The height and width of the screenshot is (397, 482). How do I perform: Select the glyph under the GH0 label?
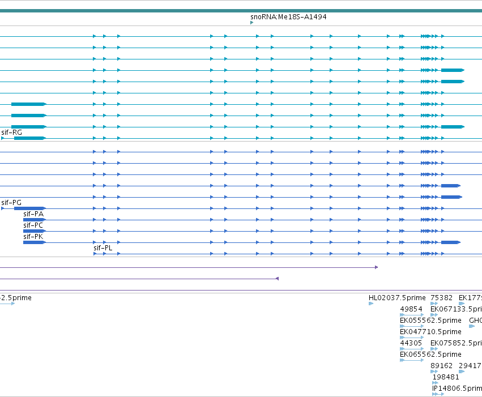pyautogui.click(x=472, y=326)
